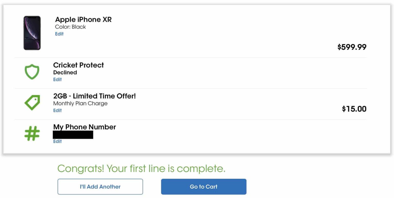Screen dimensions: 394x198
Task: Click the blacked-out phone number box
Action: (x=73, y=135)
